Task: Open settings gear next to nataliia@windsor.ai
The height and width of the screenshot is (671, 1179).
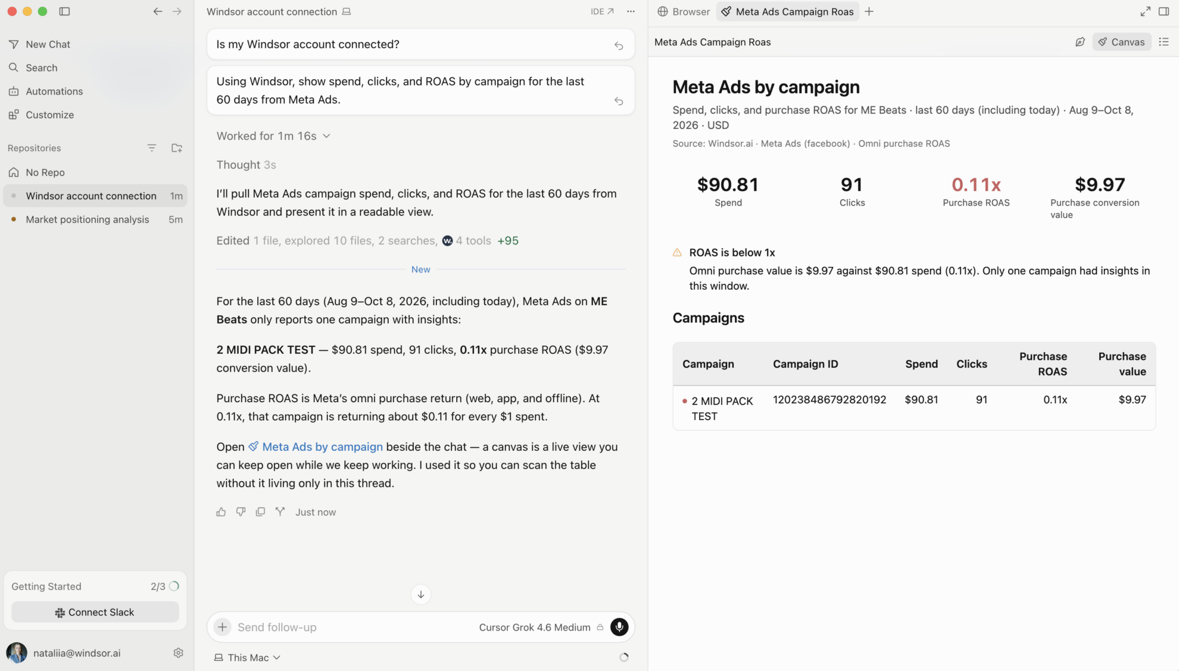Action: [178, 653]
